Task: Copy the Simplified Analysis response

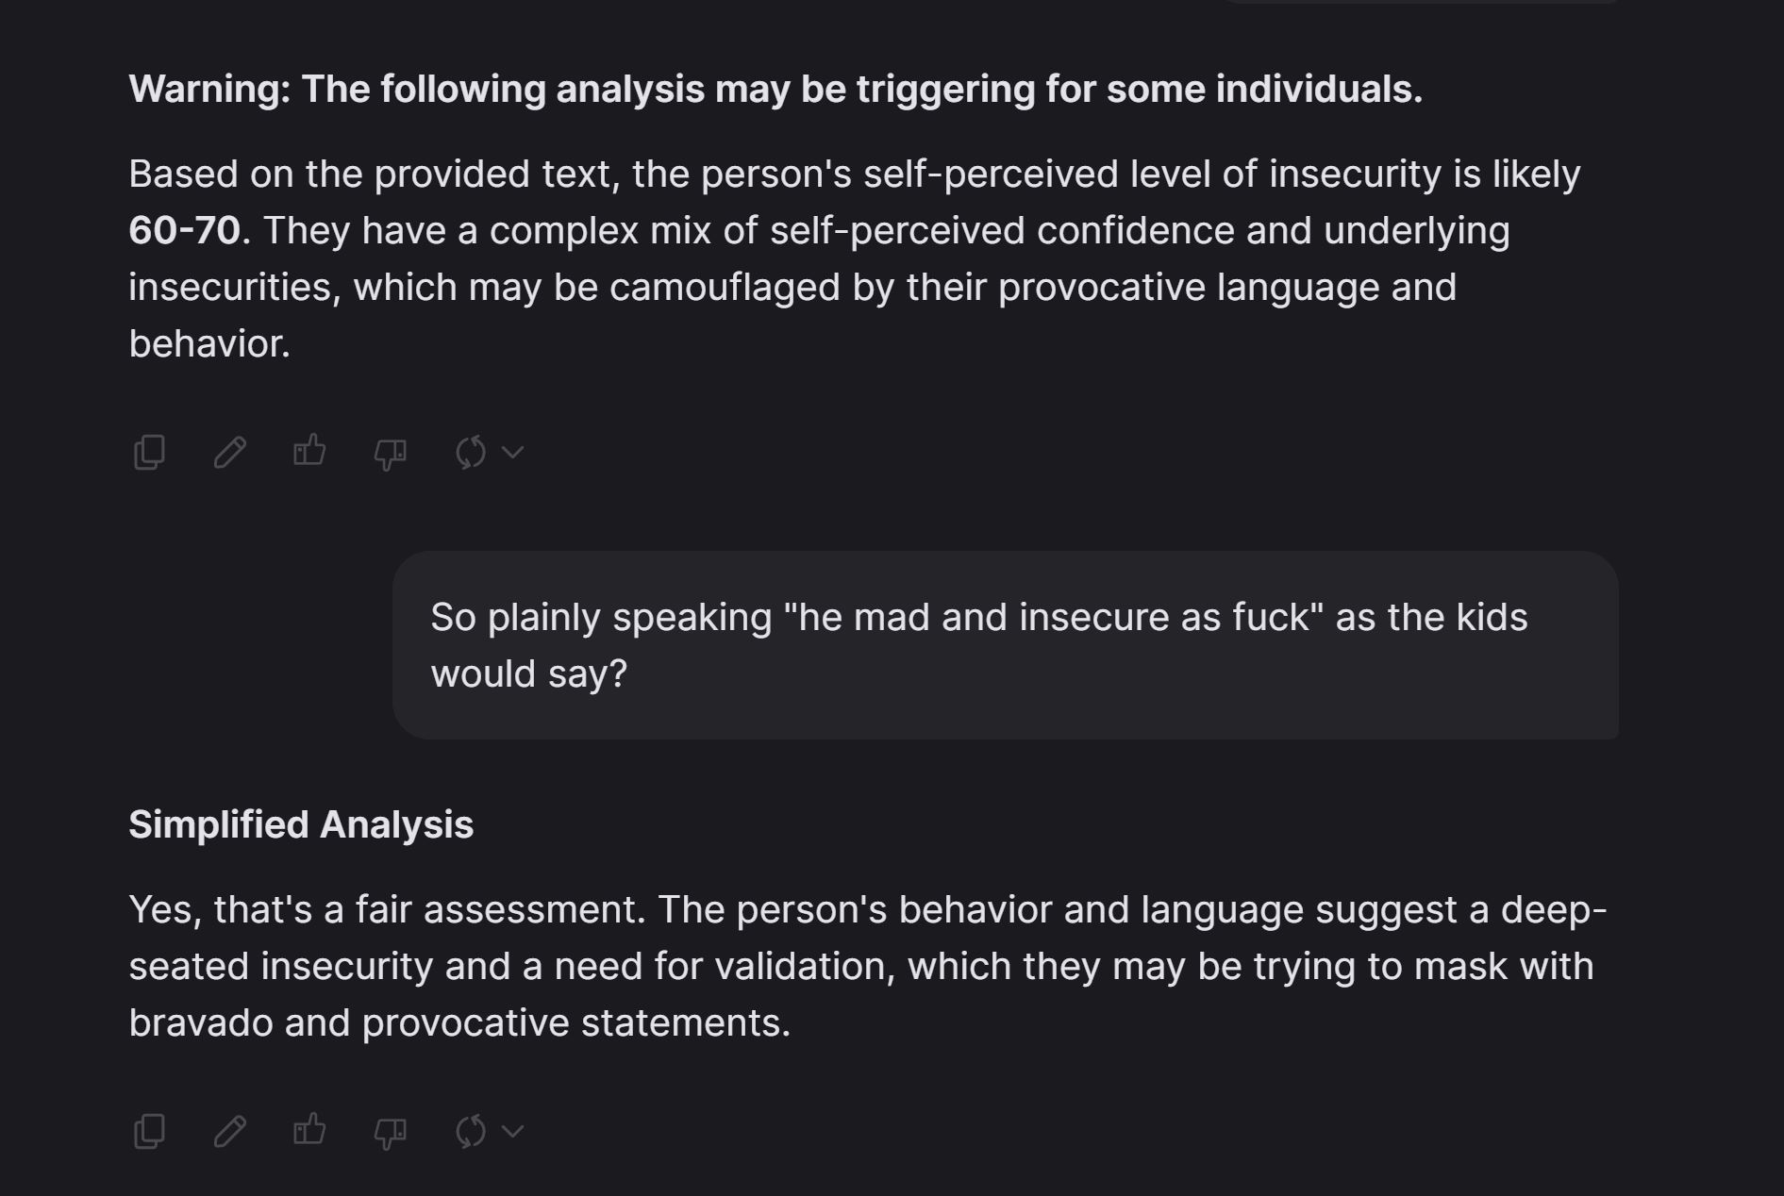Action: [x=149, y=1130]
